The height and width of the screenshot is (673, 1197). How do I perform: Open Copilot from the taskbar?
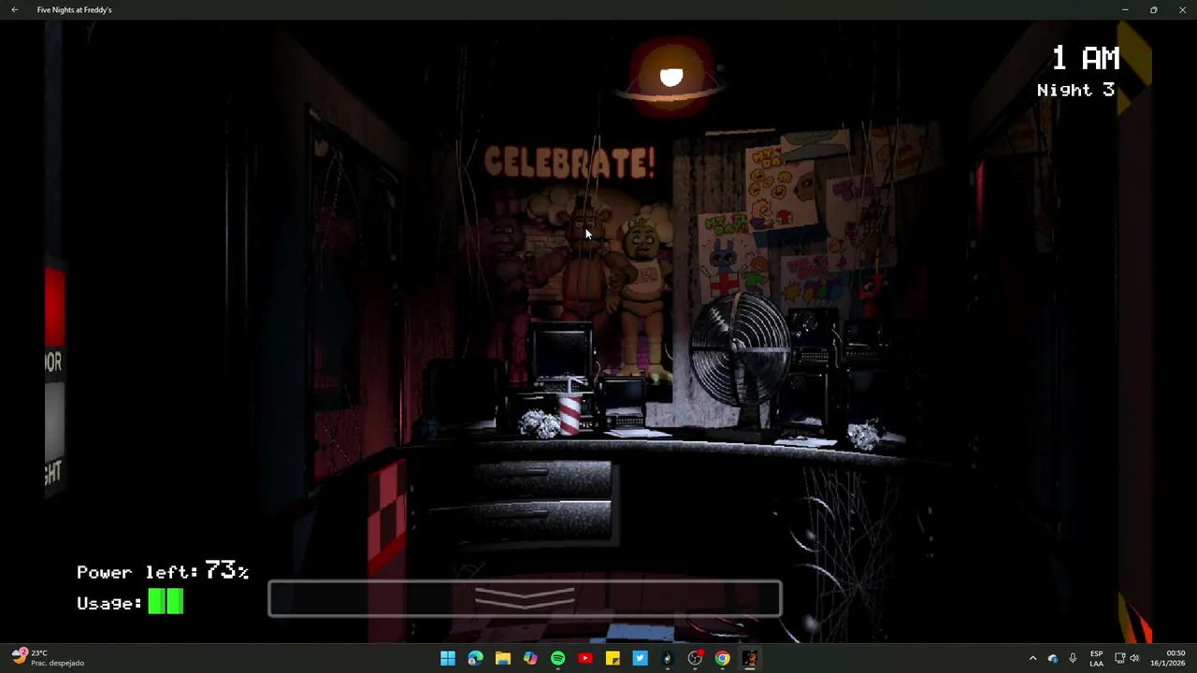(530, 659)
